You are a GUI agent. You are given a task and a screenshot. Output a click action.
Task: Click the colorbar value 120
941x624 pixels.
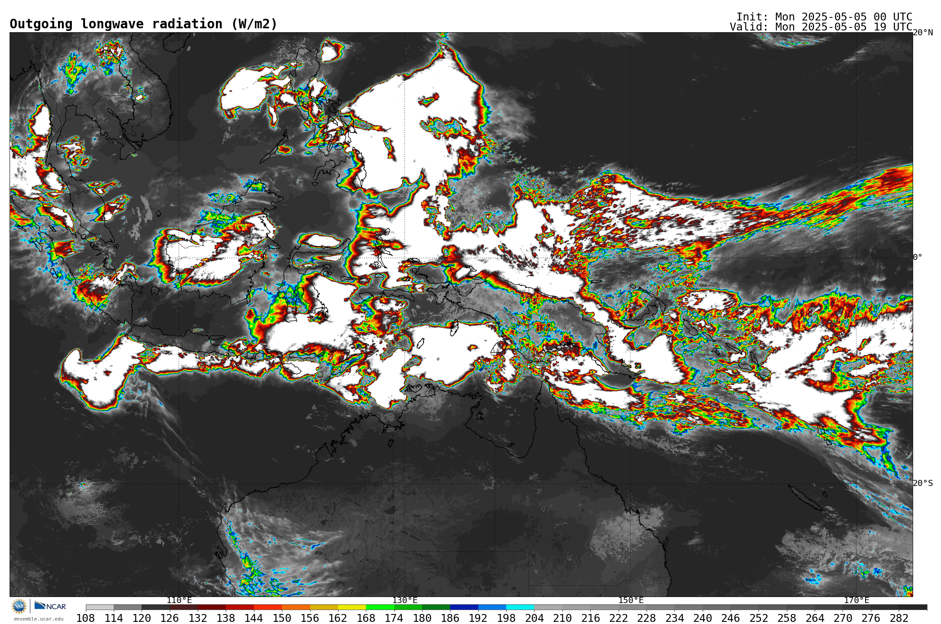coord(142,618)
